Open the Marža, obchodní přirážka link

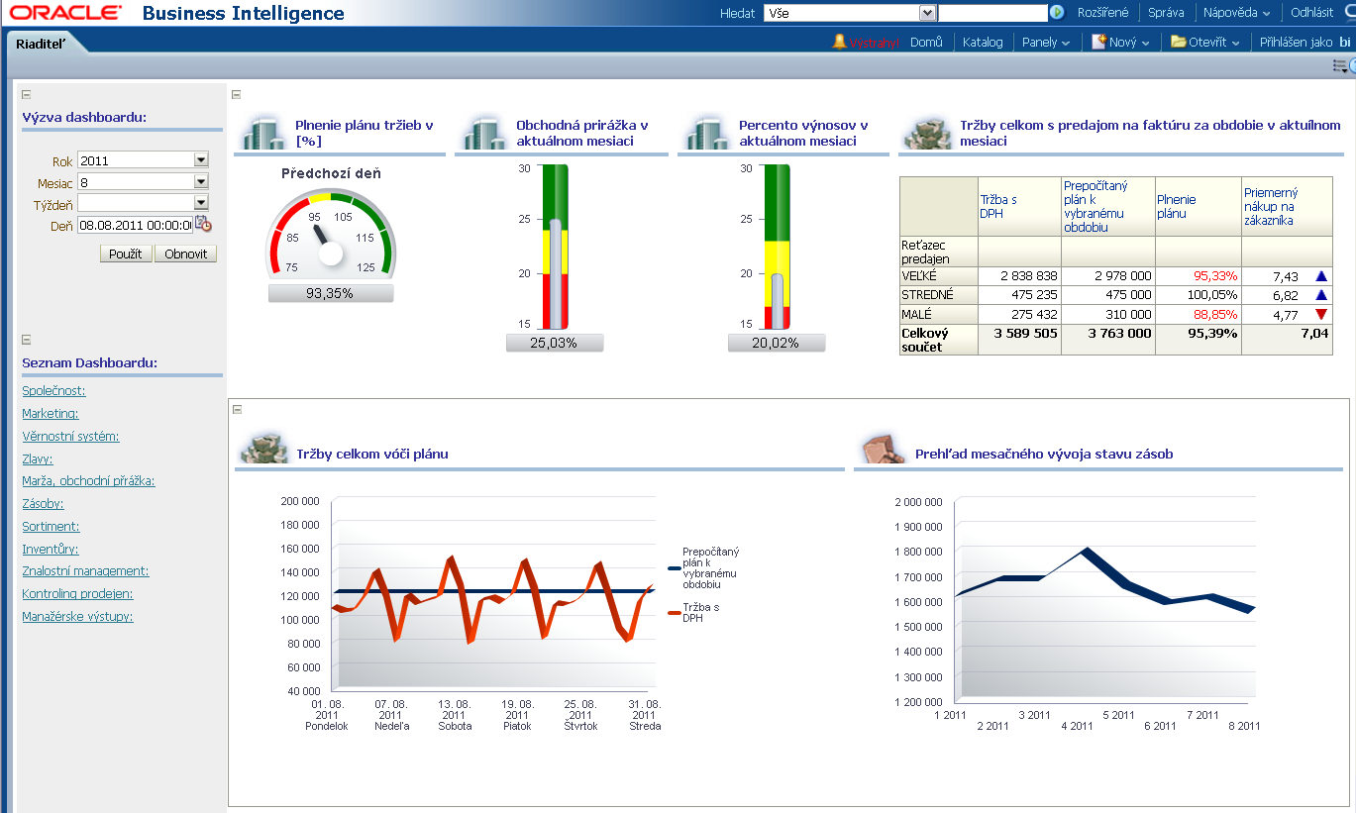coord(88,481)
